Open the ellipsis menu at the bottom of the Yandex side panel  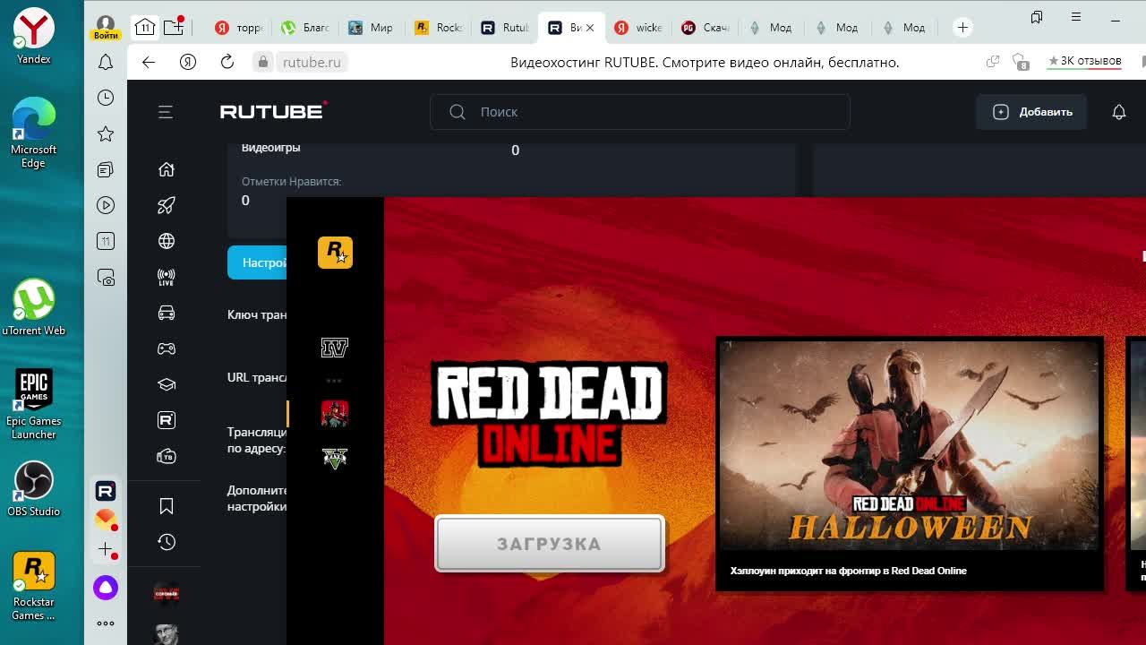[106, 623]
